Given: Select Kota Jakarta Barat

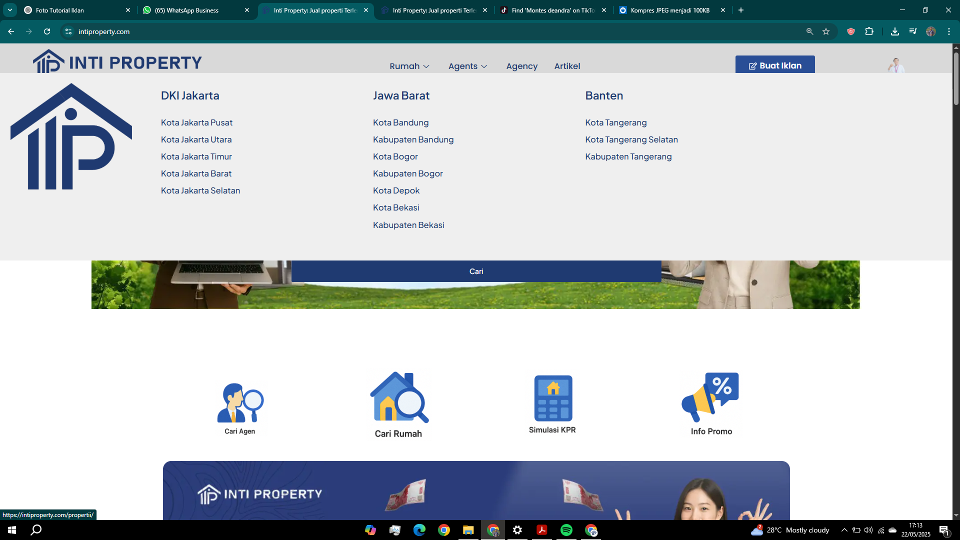Looking at the screenshot, I should [x=196, y=173].
